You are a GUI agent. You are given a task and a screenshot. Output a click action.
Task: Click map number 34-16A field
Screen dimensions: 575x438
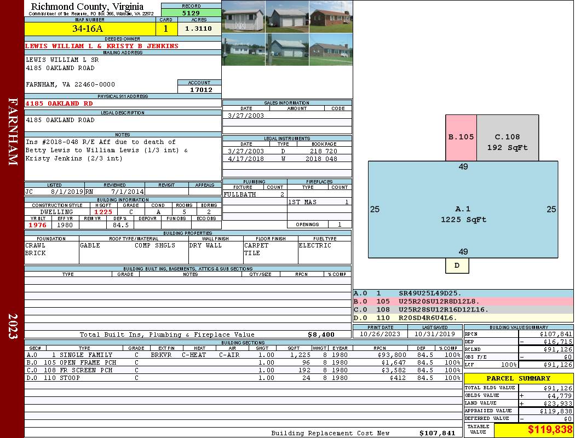tap(90, 29)
